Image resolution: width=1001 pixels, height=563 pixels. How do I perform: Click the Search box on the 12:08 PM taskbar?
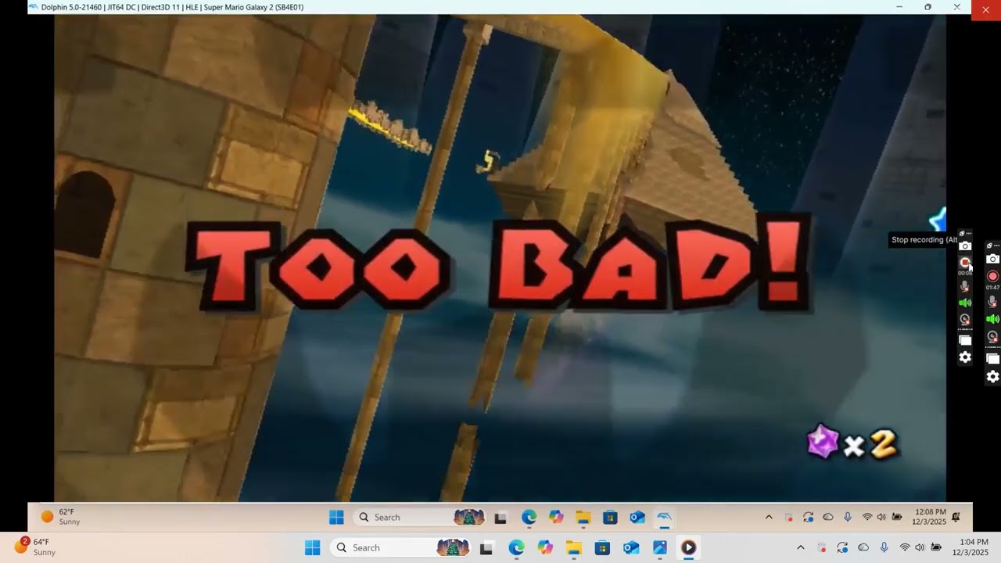tap(418, 517)
